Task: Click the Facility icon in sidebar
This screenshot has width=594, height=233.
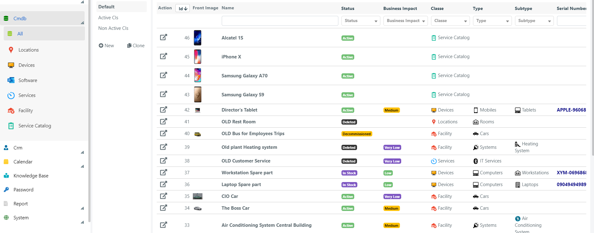Action: 11,111
